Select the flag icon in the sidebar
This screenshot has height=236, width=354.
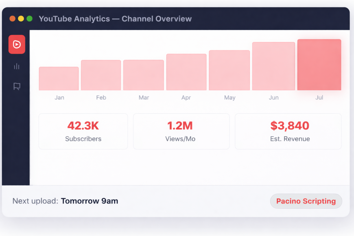click(17, 86)
